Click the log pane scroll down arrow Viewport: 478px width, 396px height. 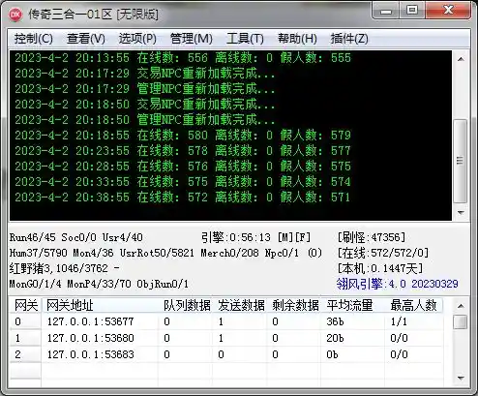click(461, 212)
